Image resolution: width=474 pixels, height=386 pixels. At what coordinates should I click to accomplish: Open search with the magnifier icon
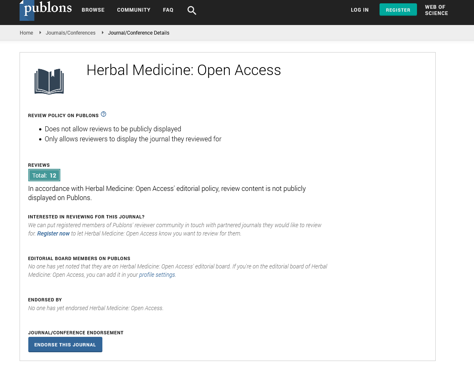[x=191, y=10]
